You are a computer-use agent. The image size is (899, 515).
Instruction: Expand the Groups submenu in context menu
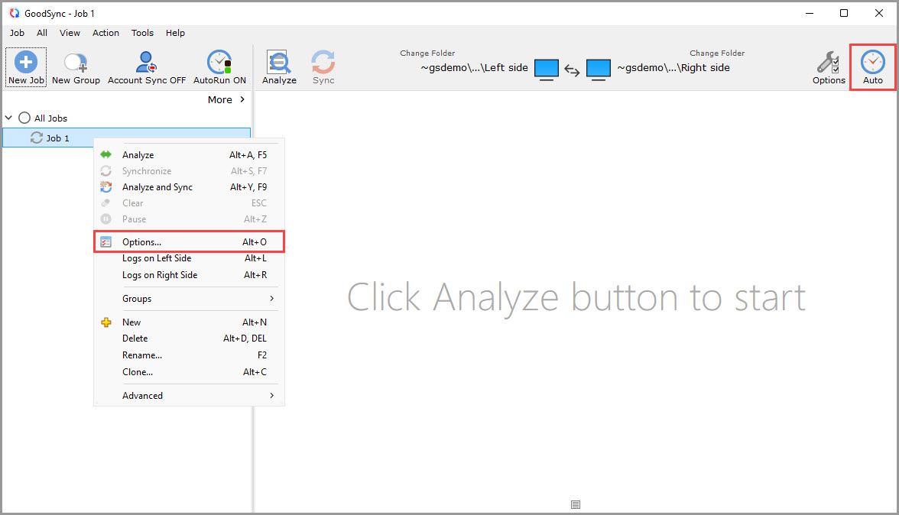pyautogui.click(x=137, y=298)
